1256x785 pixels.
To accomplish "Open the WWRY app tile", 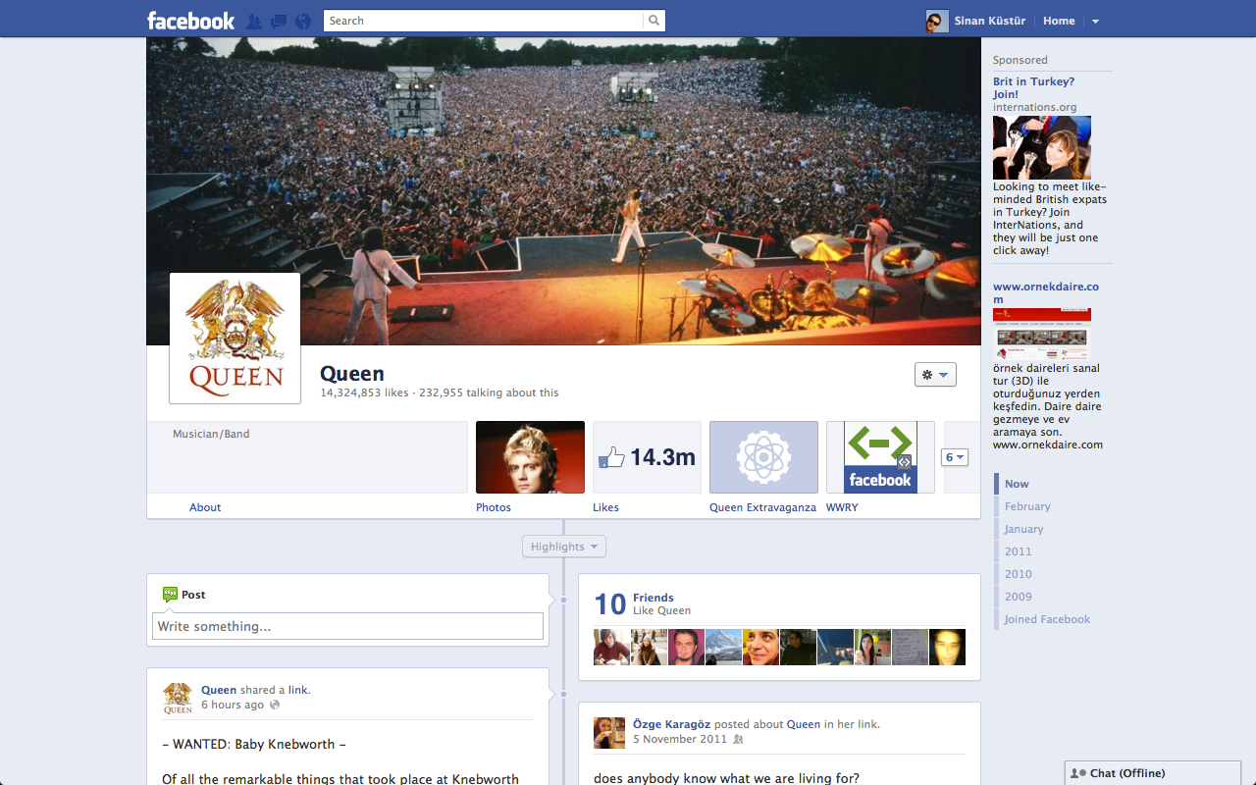I will point(880,457).
